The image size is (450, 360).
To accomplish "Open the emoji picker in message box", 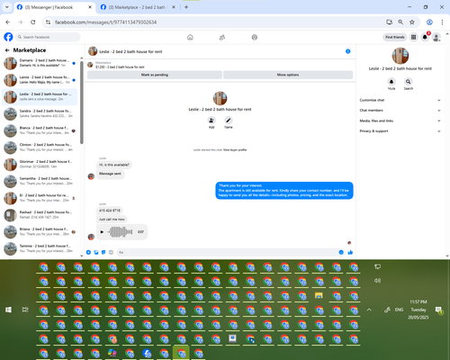I will (341, 252).
